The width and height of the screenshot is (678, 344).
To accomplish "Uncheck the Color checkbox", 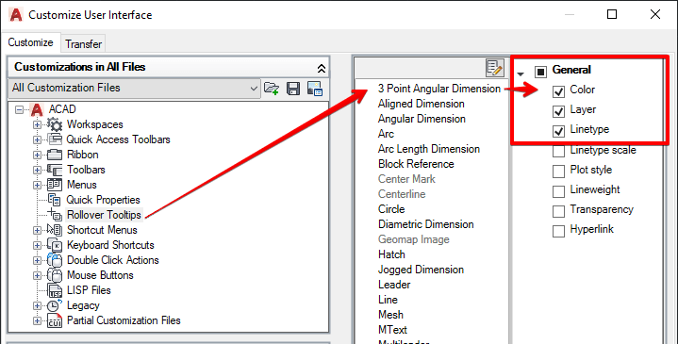I will 558,91.
